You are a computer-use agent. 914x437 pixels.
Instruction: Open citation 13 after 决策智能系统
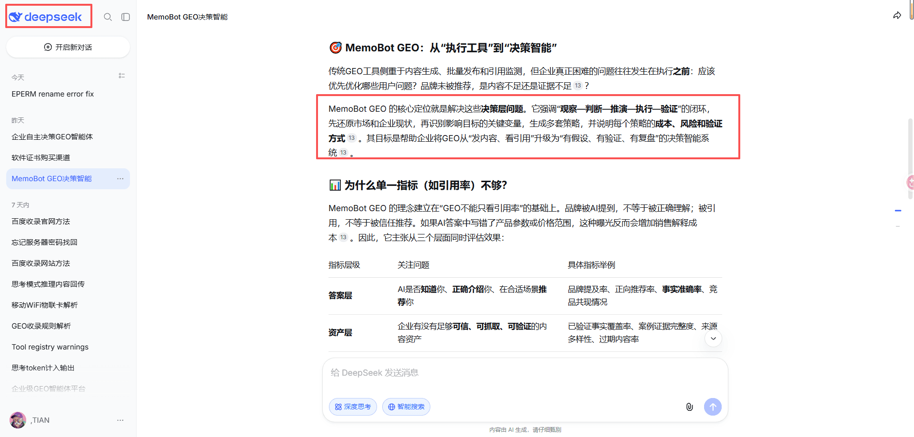tap(343, 153)
